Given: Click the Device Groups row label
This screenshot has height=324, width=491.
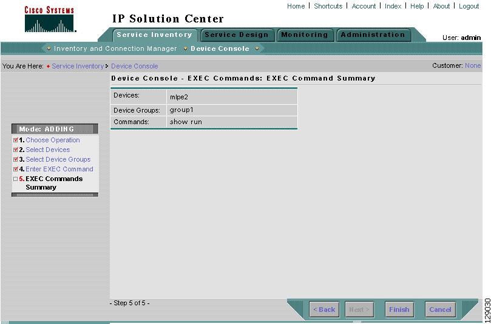Looking at the screenshot, I should click(137, 110).
